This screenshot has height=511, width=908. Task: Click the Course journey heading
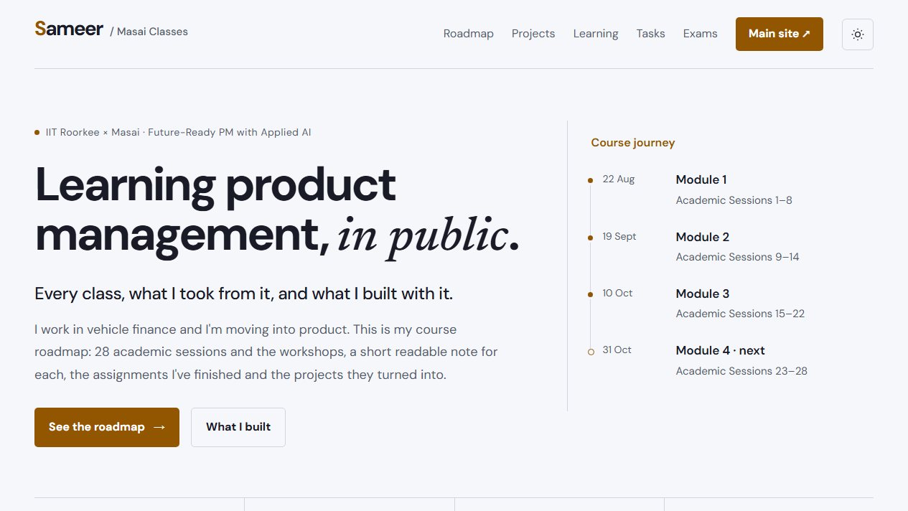click(x=632, y=142)
